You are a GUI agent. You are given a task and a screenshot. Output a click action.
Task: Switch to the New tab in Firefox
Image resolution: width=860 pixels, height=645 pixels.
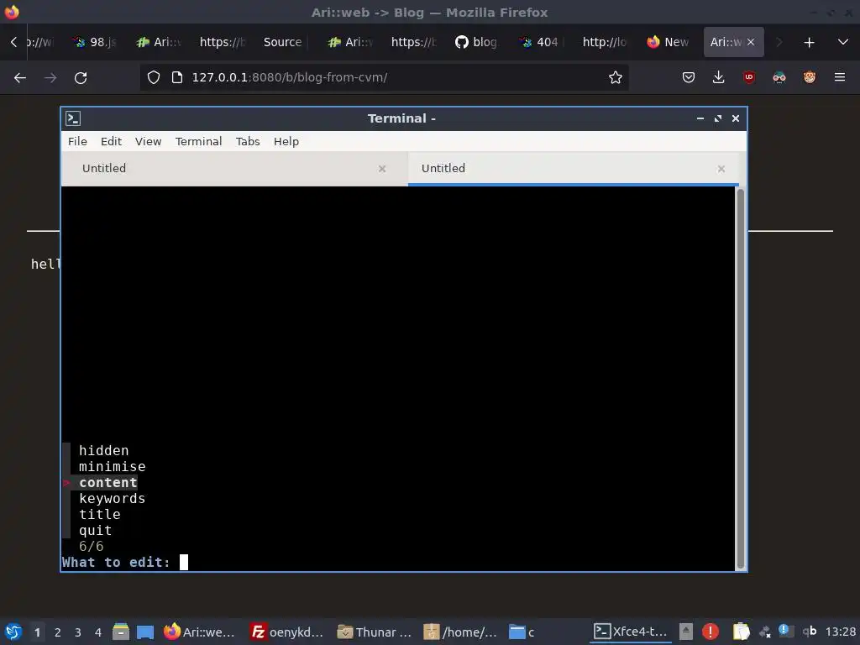[x=668, y=42]
